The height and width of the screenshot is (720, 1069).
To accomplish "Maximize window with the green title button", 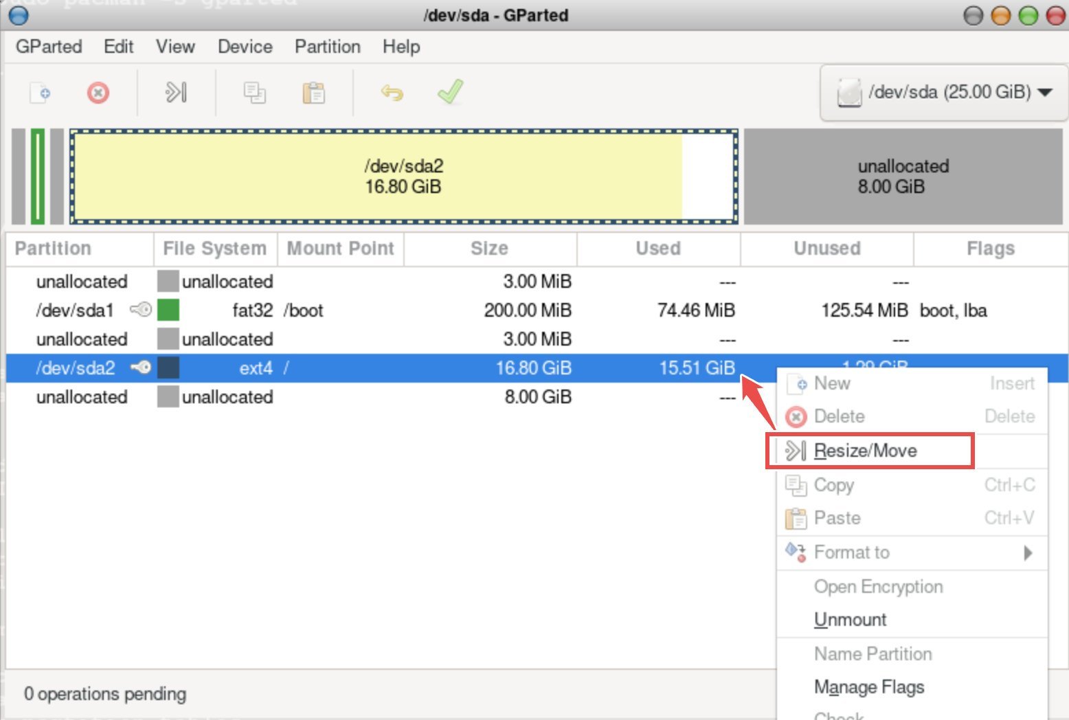I will (x=1028, y=15).
